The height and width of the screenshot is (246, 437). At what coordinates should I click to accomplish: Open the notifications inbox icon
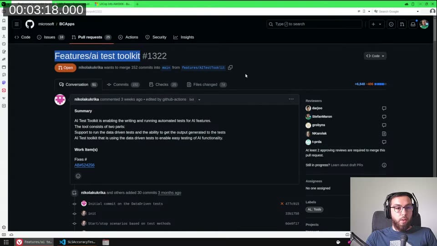click(x=413, y=24)
